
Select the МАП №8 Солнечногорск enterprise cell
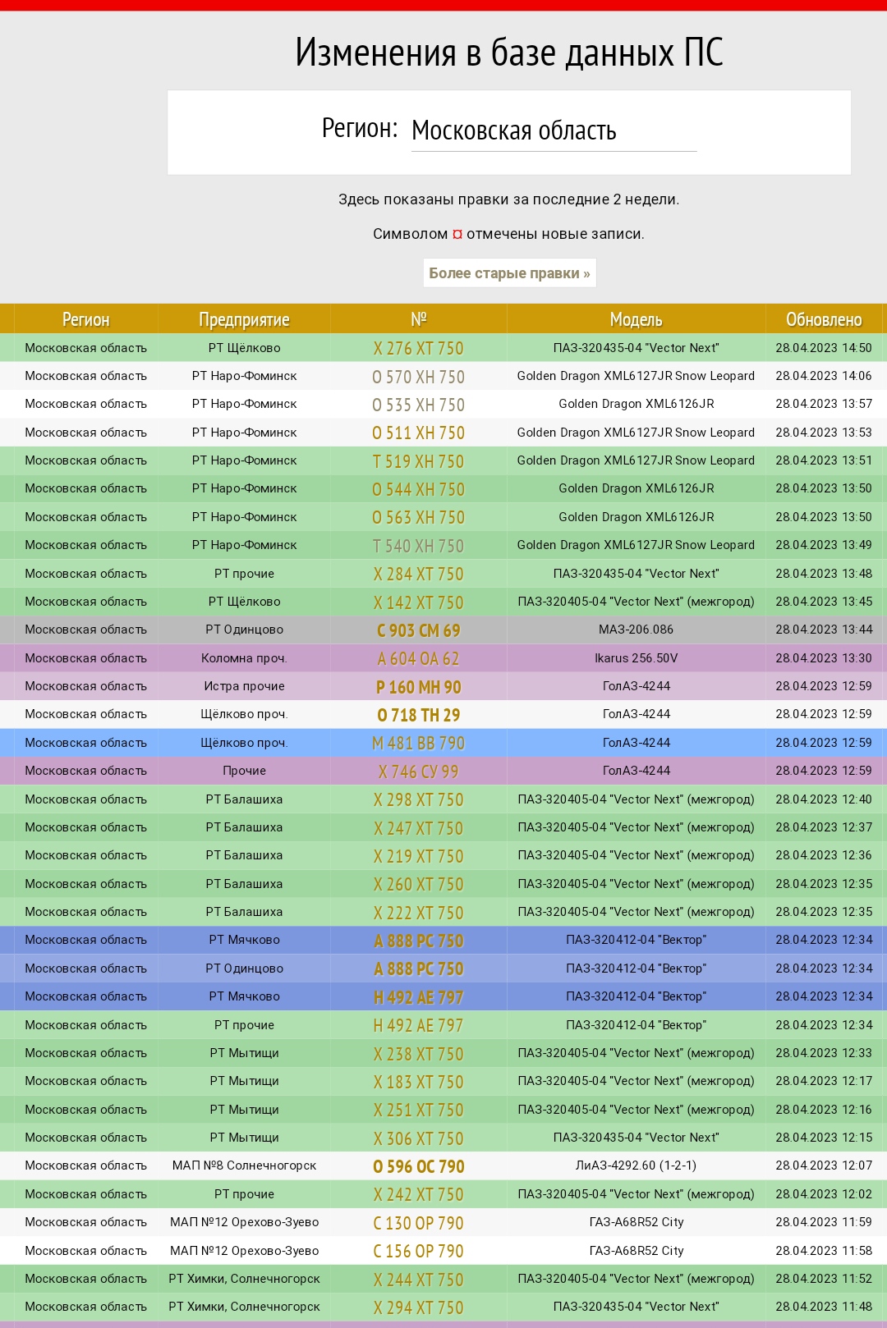pos(244,1165)
